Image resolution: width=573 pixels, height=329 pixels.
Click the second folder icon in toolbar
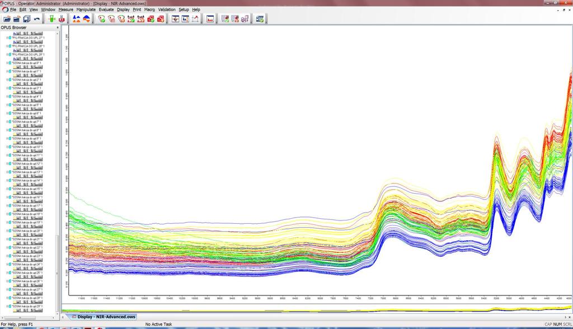point(16,18)
